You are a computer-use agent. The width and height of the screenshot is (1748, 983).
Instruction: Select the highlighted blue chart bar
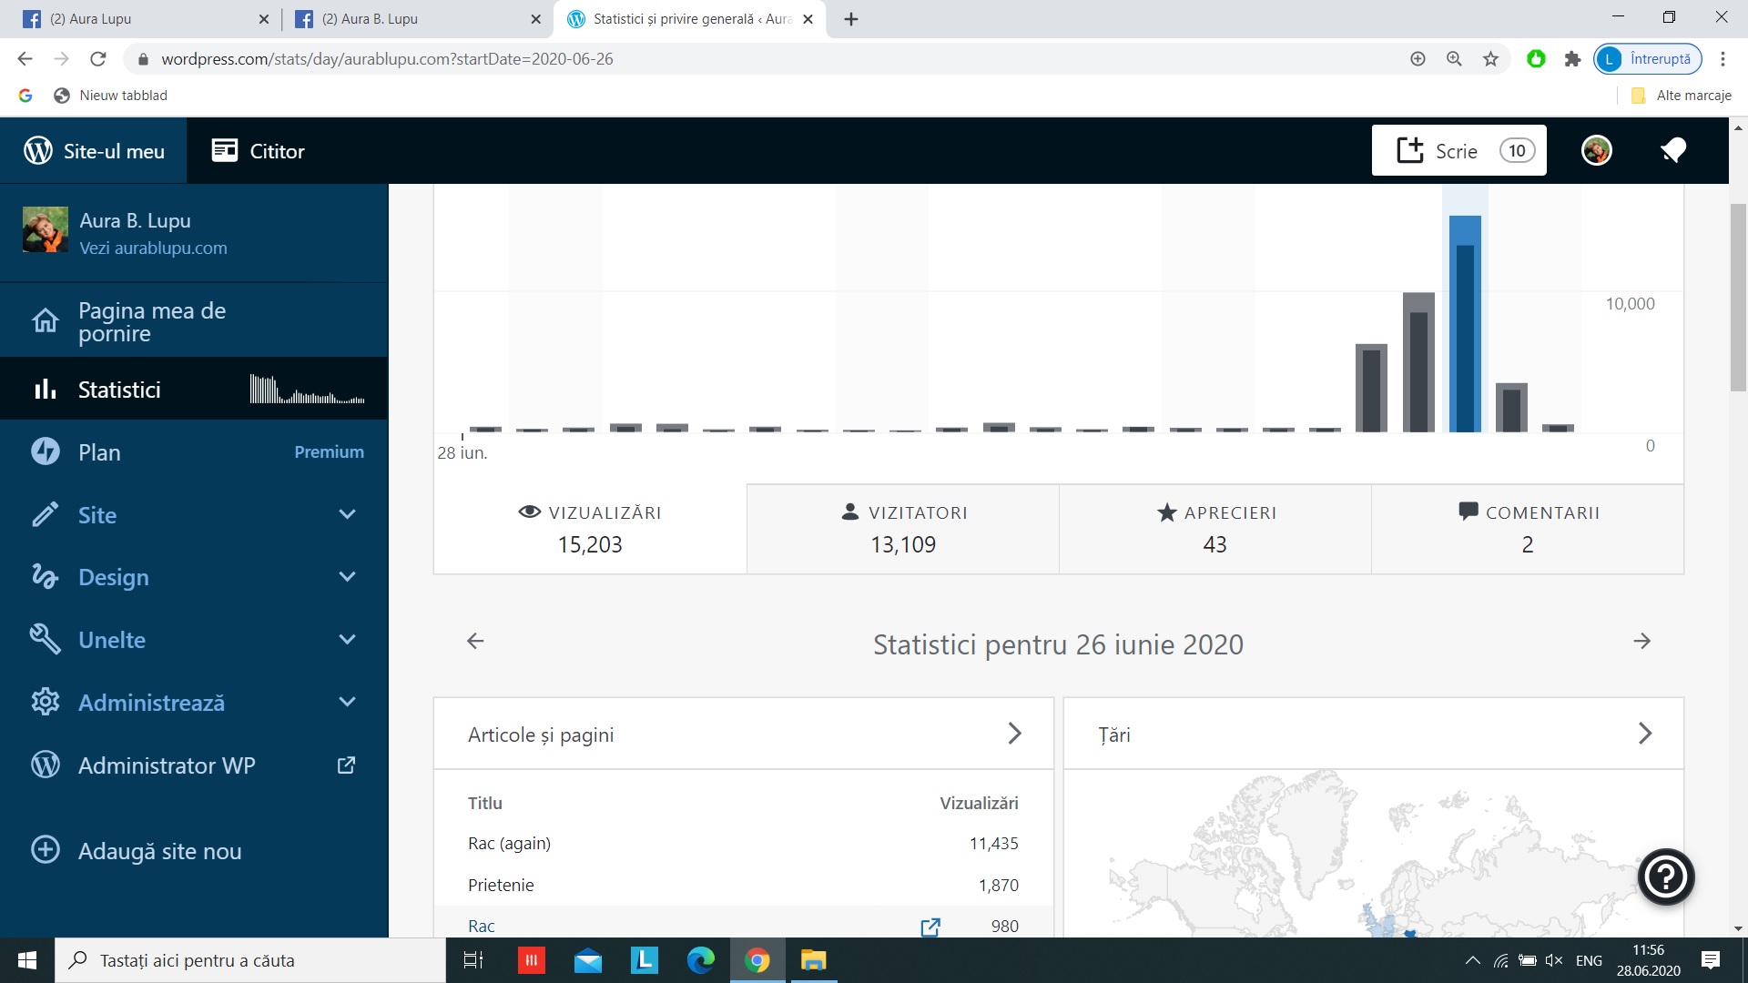[x=1465, y=325]
